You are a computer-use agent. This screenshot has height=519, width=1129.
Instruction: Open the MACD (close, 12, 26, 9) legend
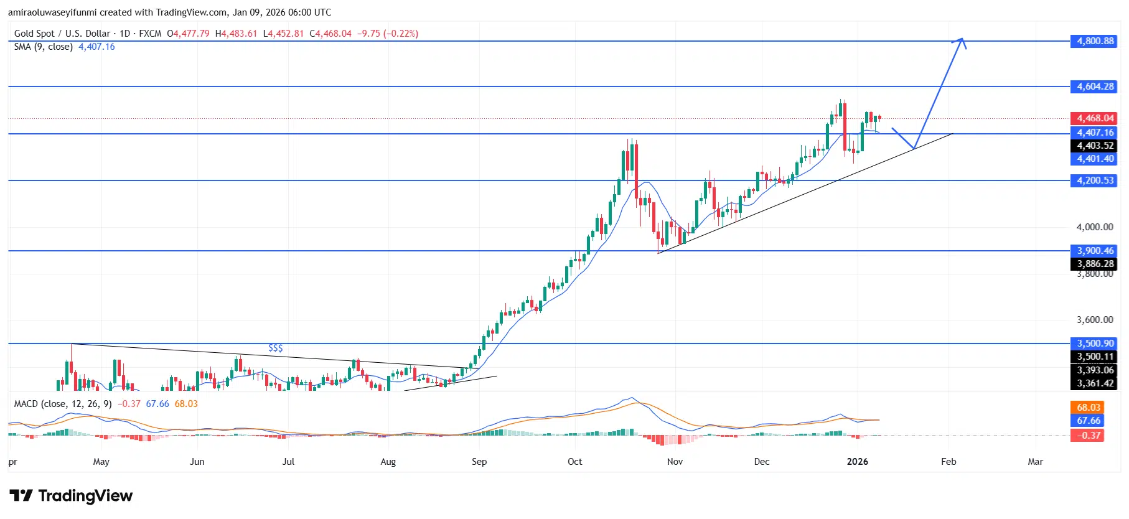pos(63,404)
